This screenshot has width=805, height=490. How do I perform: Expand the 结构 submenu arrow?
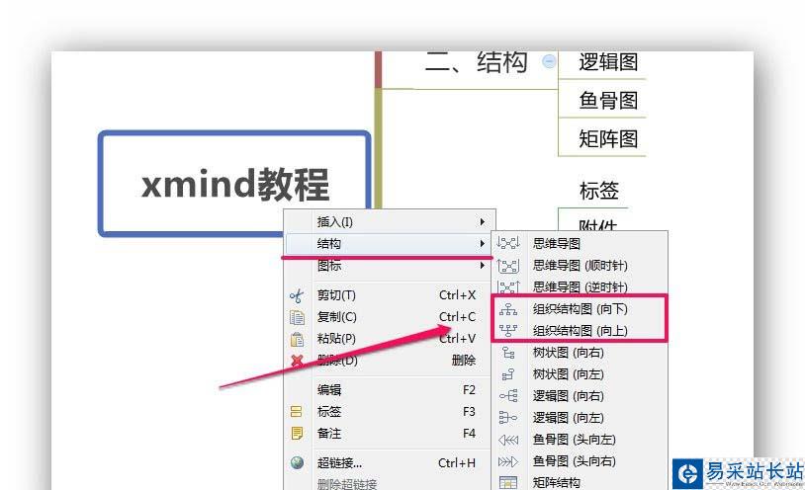pyautogui.click(x=482, y=243)
